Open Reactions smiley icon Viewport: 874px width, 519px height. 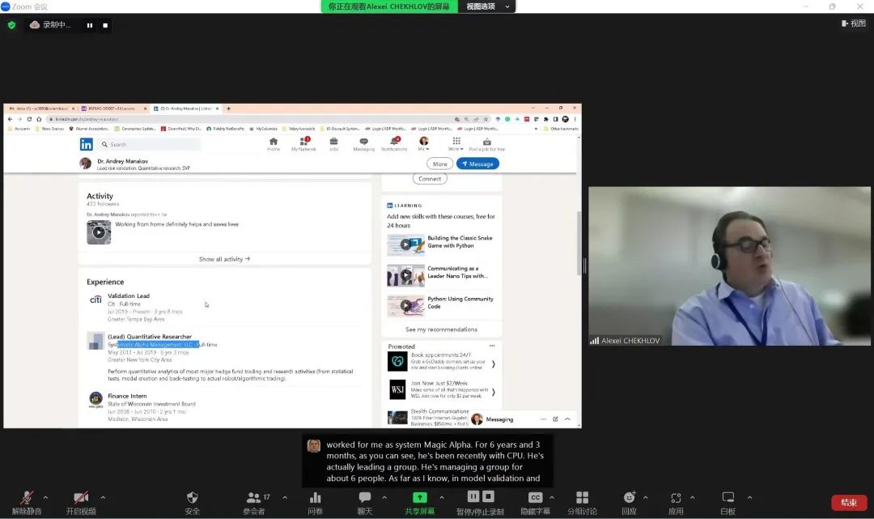pos(630,497)
